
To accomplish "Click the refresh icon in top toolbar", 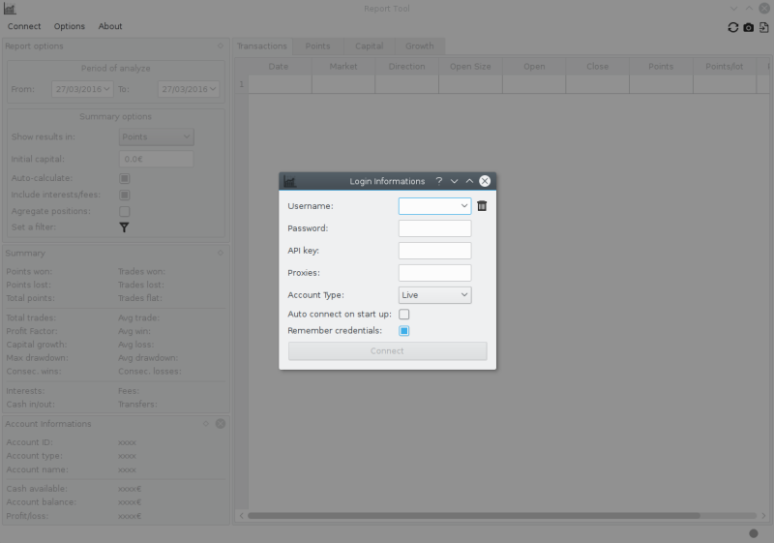I will (733, 27).
